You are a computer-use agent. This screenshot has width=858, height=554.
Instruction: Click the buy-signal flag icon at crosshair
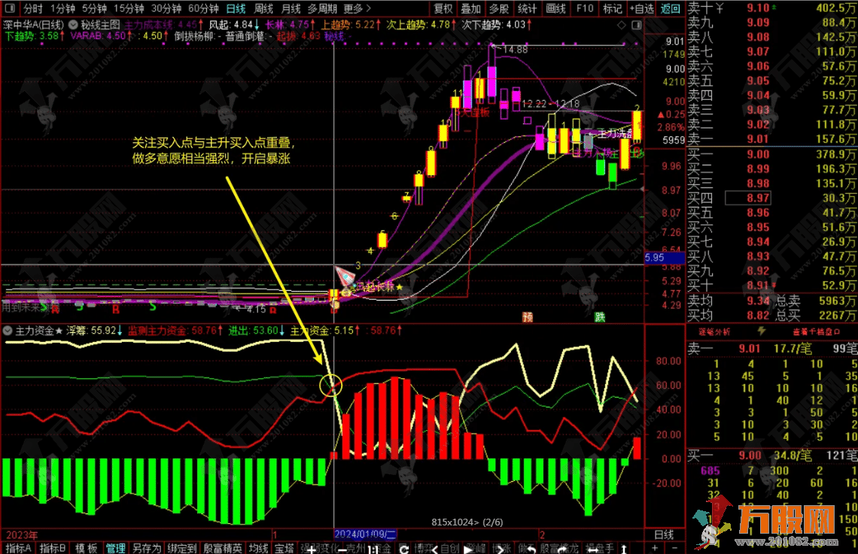(345, 275)
